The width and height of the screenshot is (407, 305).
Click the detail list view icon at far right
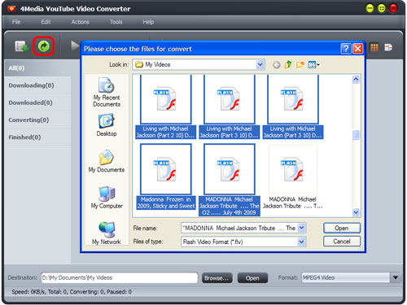click(x=388, y=47)
